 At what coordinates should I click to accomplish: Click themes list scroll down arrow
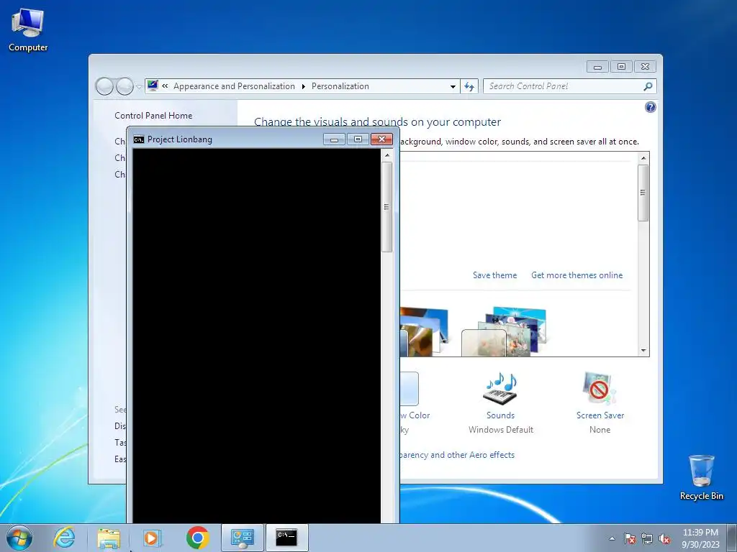643,351
